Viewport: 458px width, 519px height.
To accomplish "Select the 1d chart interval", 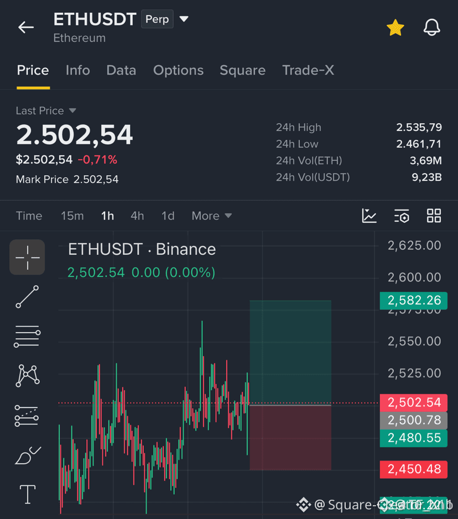I will (168, 216).
